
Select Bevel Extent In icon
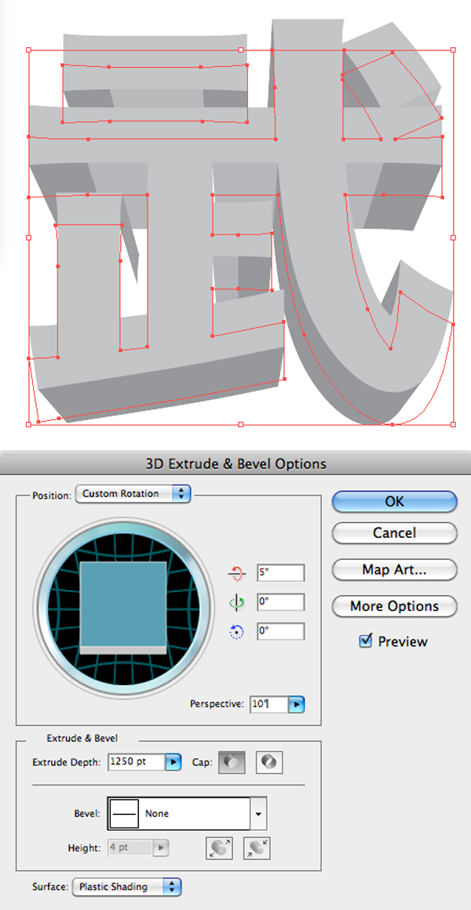[x=257, y=848]
